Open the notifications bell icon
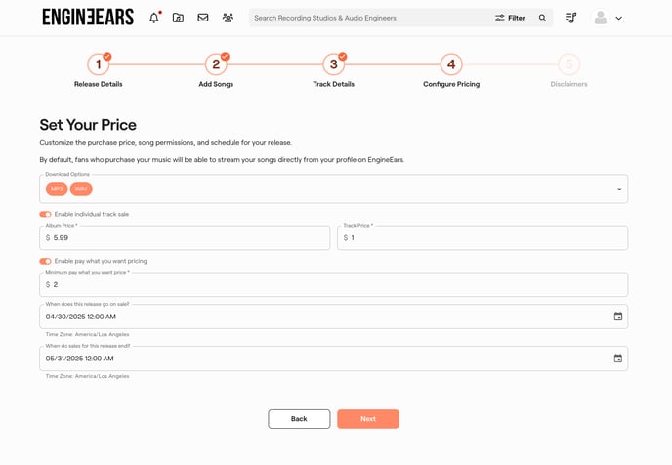Image resolution: width=672 pixels, height=465 pixels. (x=153, y=18)
